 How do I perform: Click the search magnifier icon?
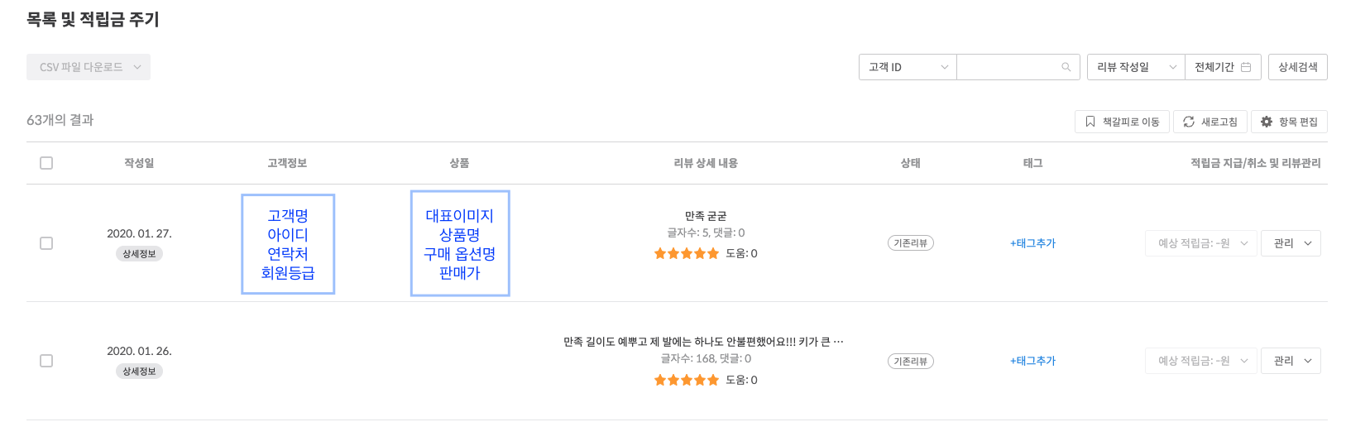coord(1066,67)
